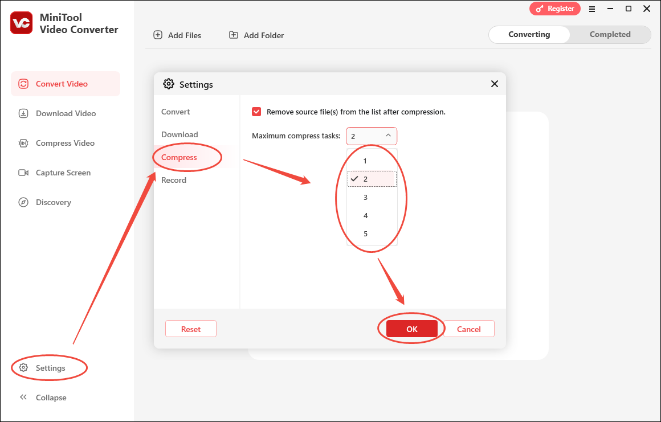
Task: Open Discovery in sidebar
Action: (66, 202)
